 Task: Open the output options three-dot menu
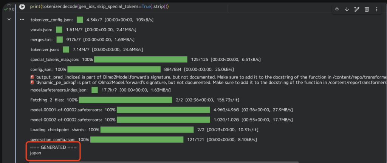click(x=22, y=20)
